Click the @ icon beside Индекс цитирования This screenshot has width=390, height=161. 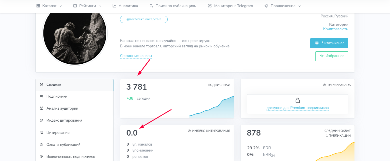coord(41,120)
